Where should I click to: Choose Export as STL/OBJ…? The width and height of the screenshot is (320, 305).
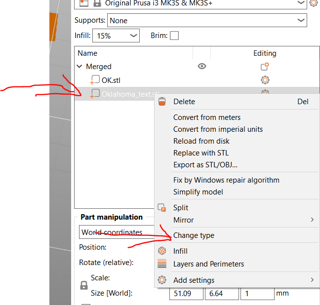tap(237, 165)
